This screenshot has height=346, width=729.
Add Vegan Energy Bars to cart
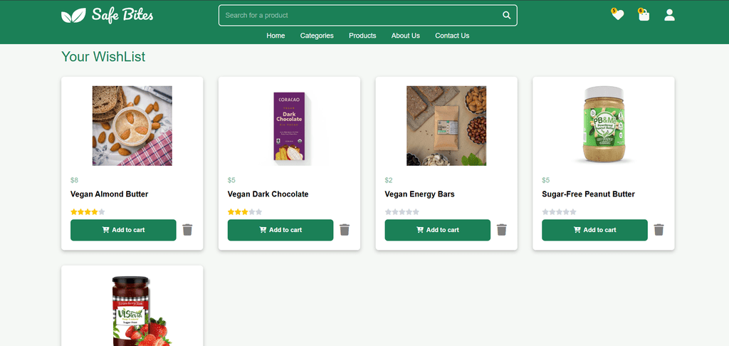click(x=438, y=230)
